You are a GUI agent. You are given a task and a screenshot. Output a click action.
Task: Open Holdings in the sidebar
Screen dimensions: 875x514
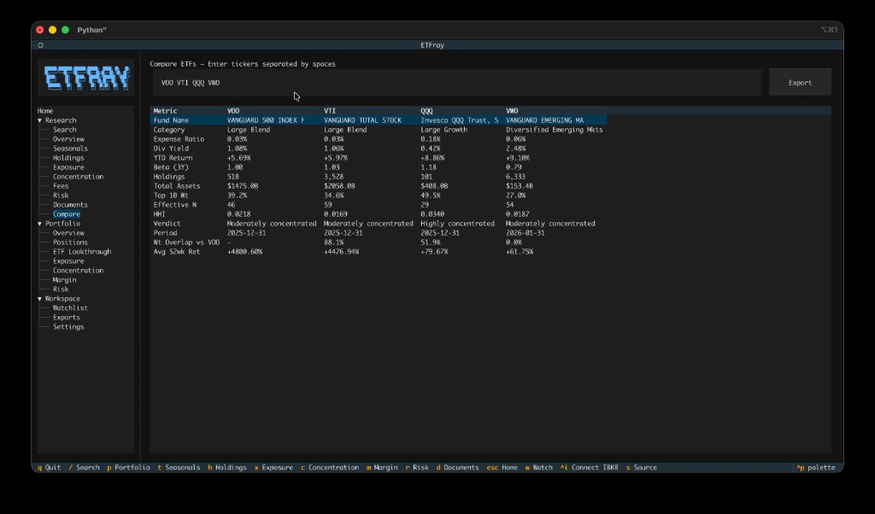pos(68,158)
